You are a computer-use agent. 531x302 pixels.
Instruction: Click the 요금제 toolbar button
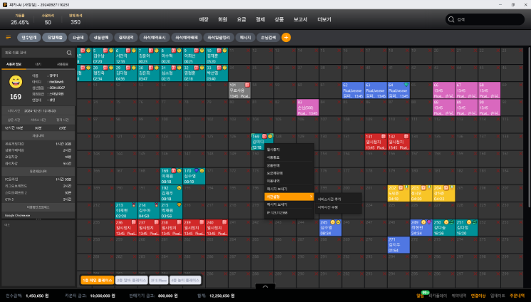point(78,37)
